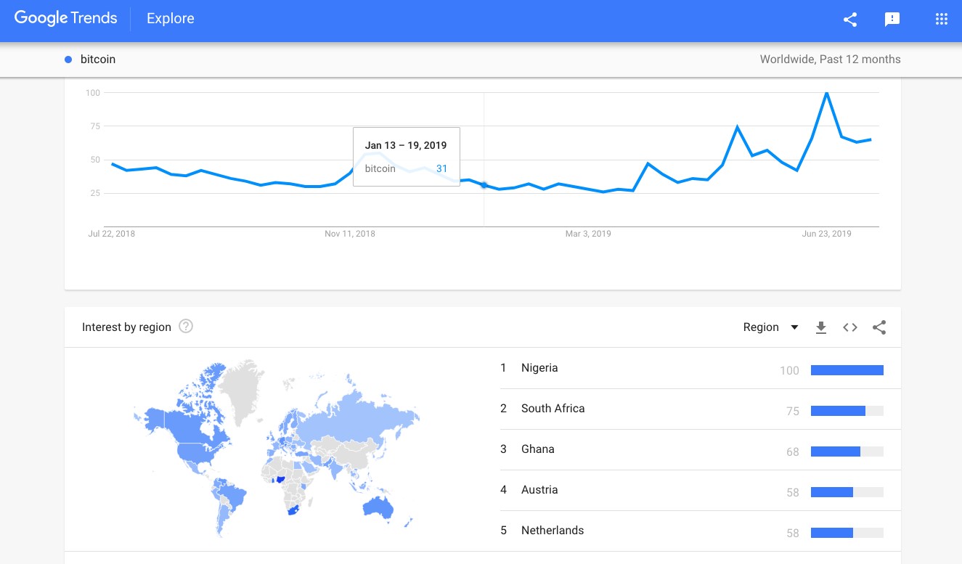The height and width of the screenshot is (564, 962).
Task: Open the Explore section link
Action: pos(171,19)
